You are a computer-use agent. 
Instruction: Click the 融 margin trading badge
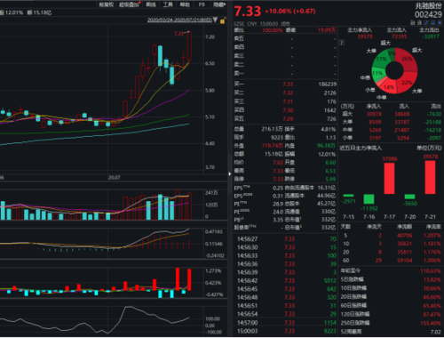(412, 22)
